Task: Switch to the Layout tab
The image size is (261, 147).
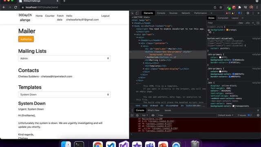Action: tap(235, 18)
